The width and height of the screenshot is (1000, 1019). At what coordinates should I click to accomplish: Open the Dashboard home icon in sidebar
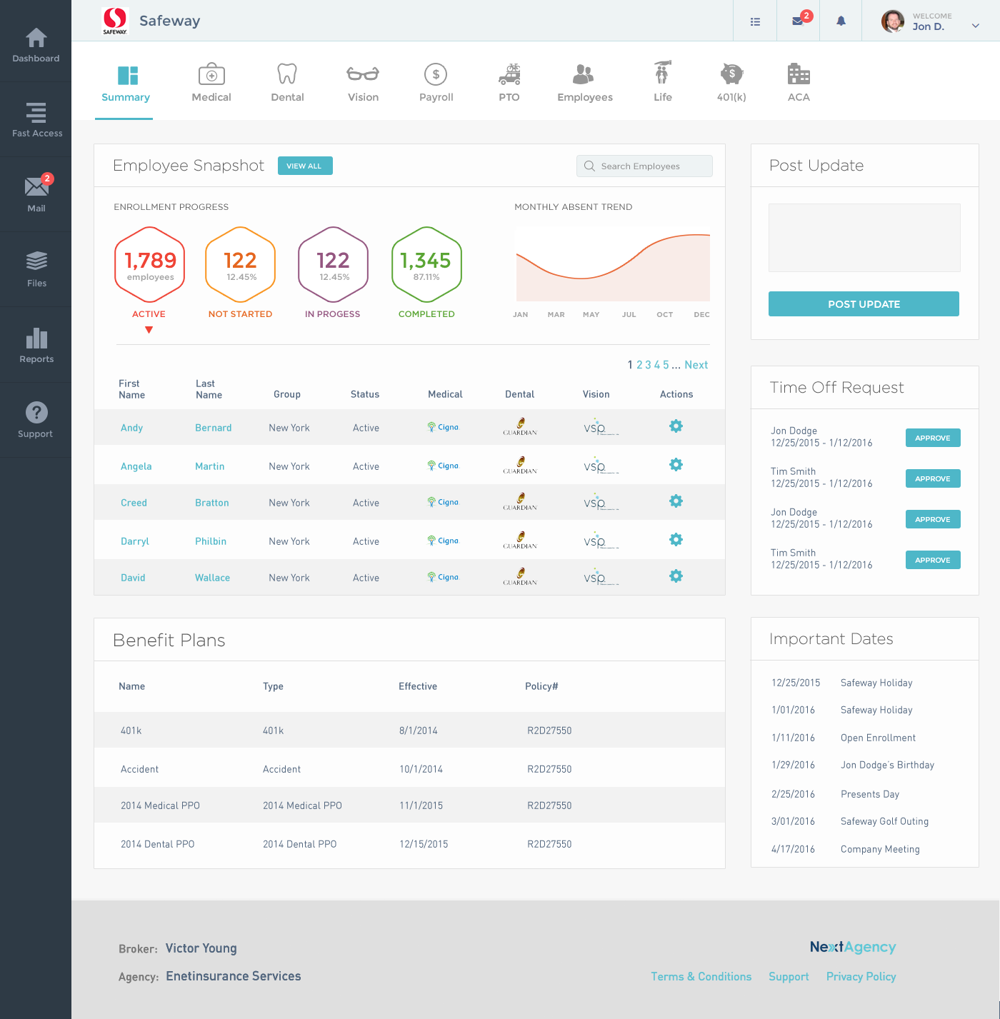[36, 45]
